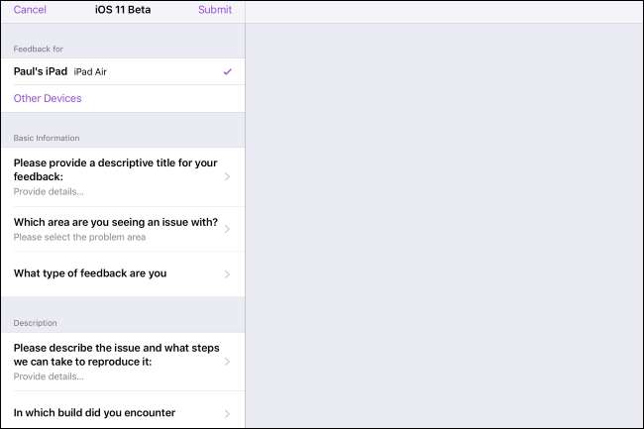644x429 pixels.
Task: Submit the iOS 11 Beta feedback
Action: [215, 10]
